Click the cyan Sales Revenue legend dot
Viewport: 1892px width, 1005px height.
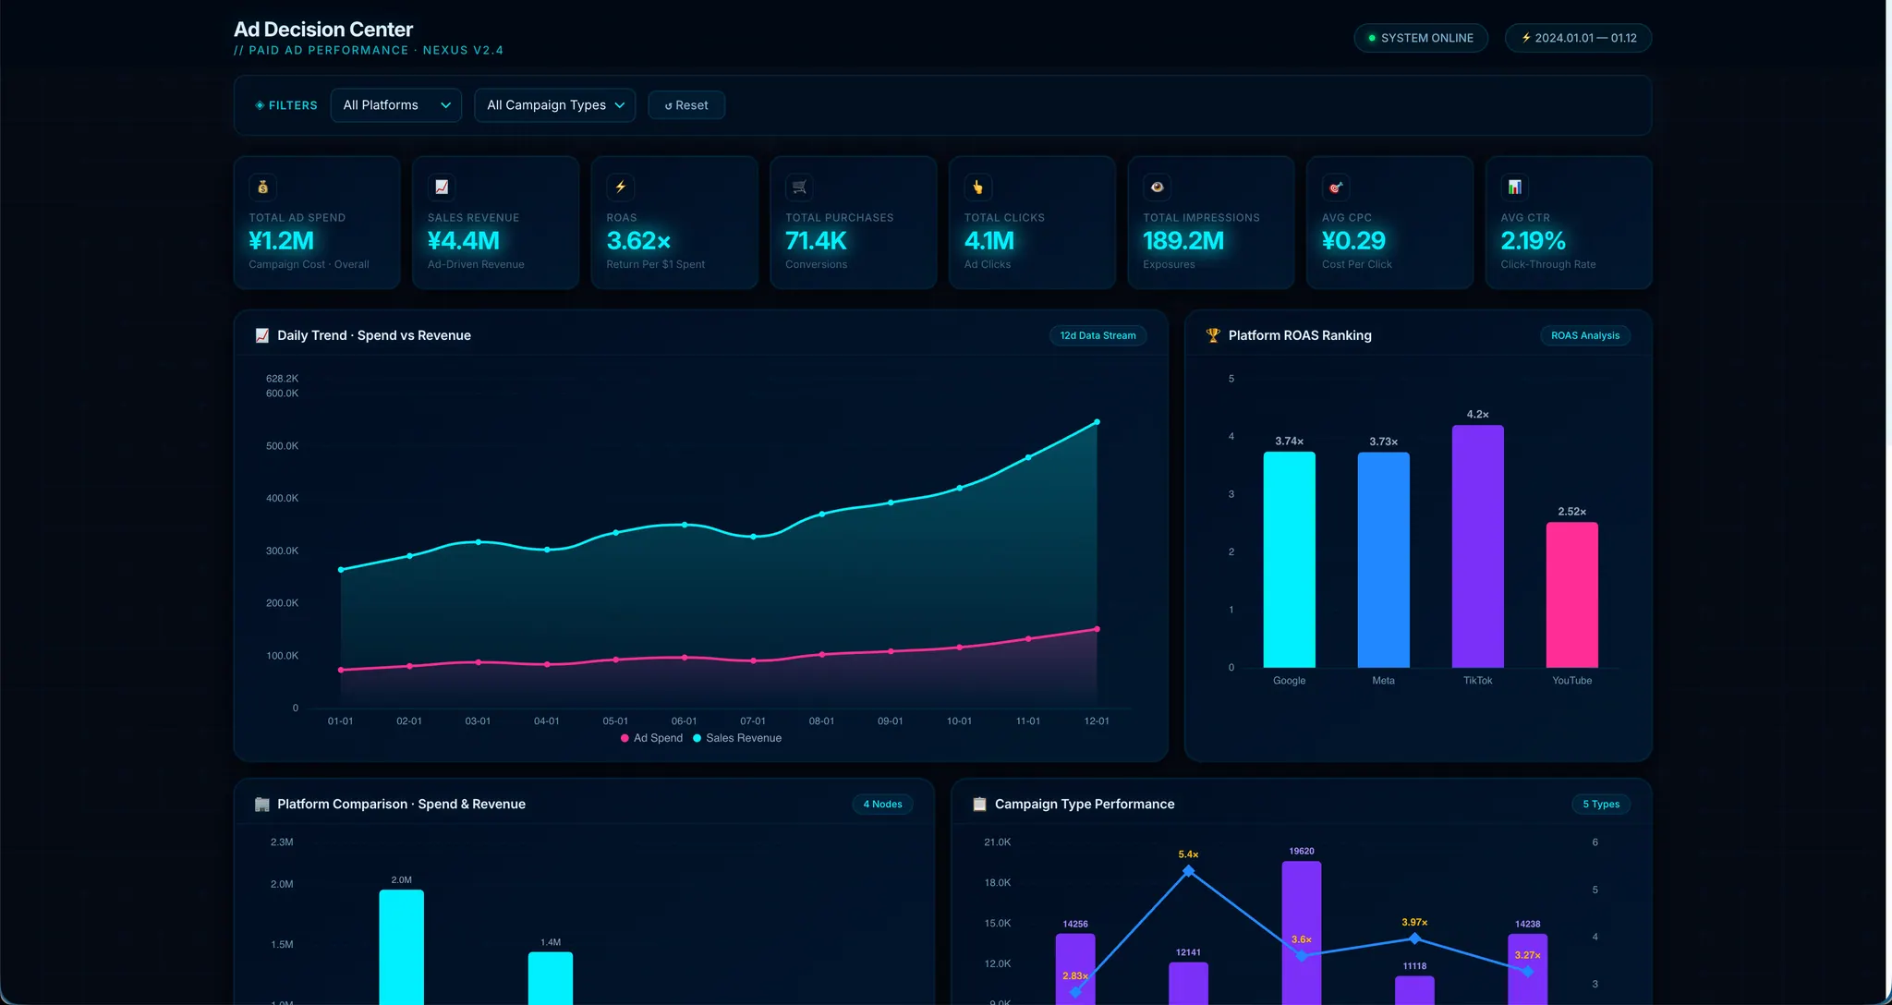[x=697, y=738]
